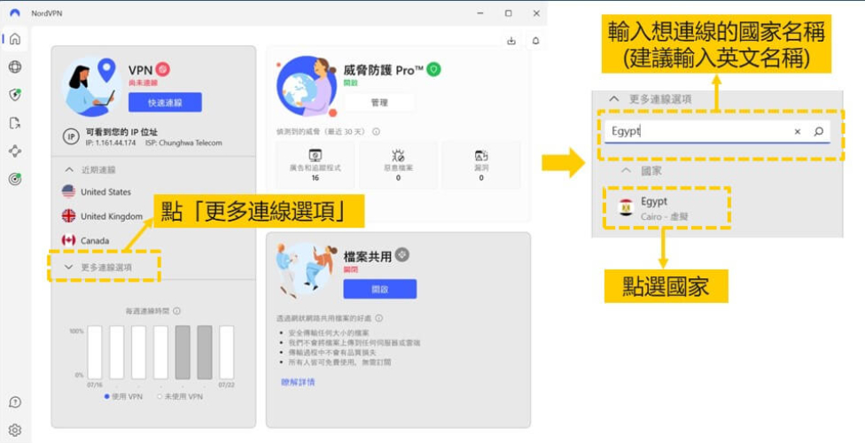Open the file sharing sidebar icon
The image size is (865, 443).
point(14,123)
